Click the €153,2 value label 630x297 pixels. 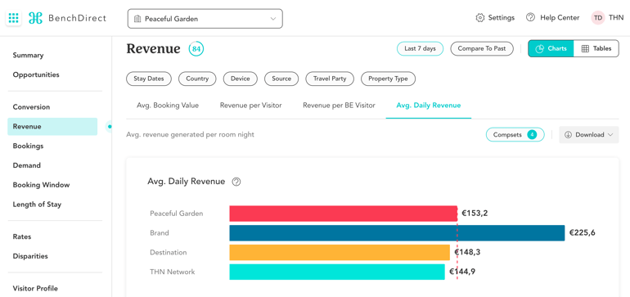pos(475,214)
